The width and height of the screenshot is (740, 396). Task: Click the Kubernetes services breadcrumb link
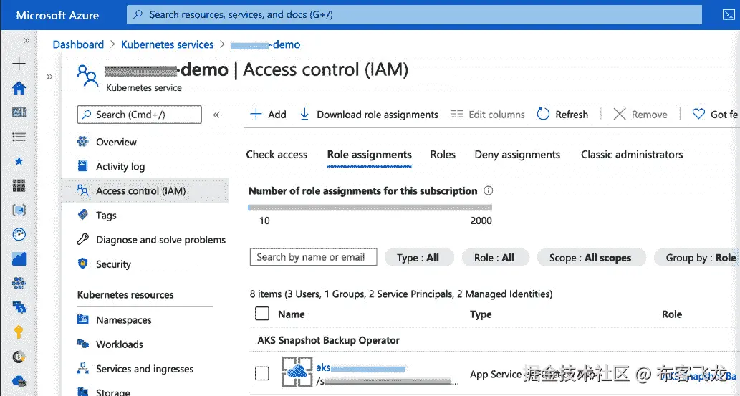[x=167, y=44]
